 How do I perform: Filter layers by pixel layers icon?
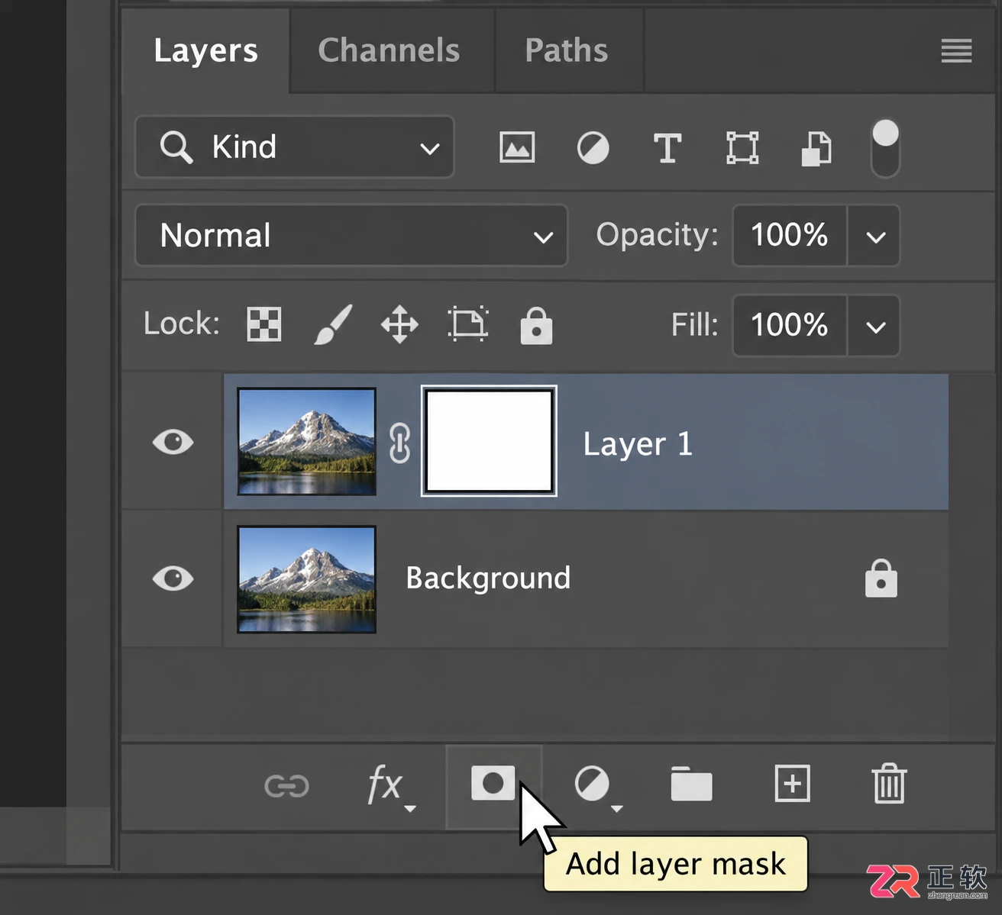pos(517,147)
